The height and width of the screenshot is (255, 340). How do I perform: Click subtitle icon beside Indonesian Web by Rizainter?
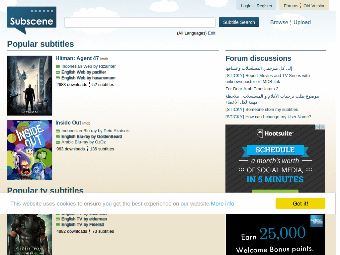58,66
